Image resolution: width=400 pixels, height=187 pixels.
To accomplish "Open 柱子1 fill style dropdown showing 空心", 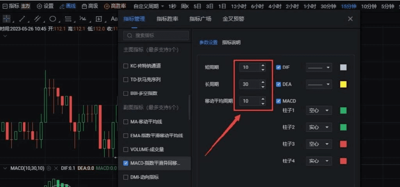I will click(x=319, y=110).
